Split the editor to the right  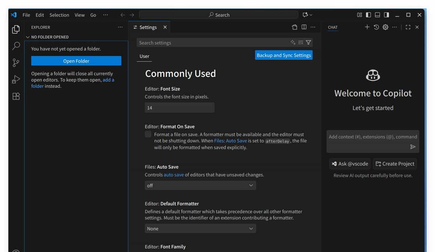[x=304, y=27]
